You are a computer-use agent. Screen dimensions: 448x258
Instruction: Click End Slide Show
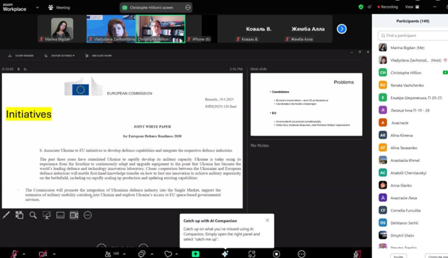pos(98,56)
